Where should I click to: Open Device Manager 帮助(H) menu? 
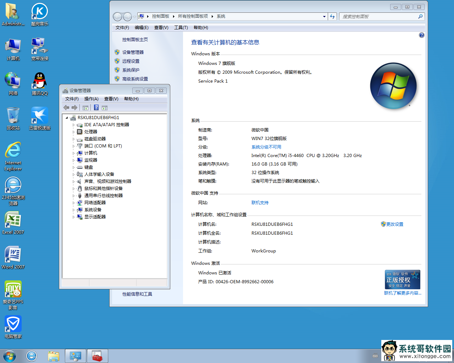click(x=131, y=99)
